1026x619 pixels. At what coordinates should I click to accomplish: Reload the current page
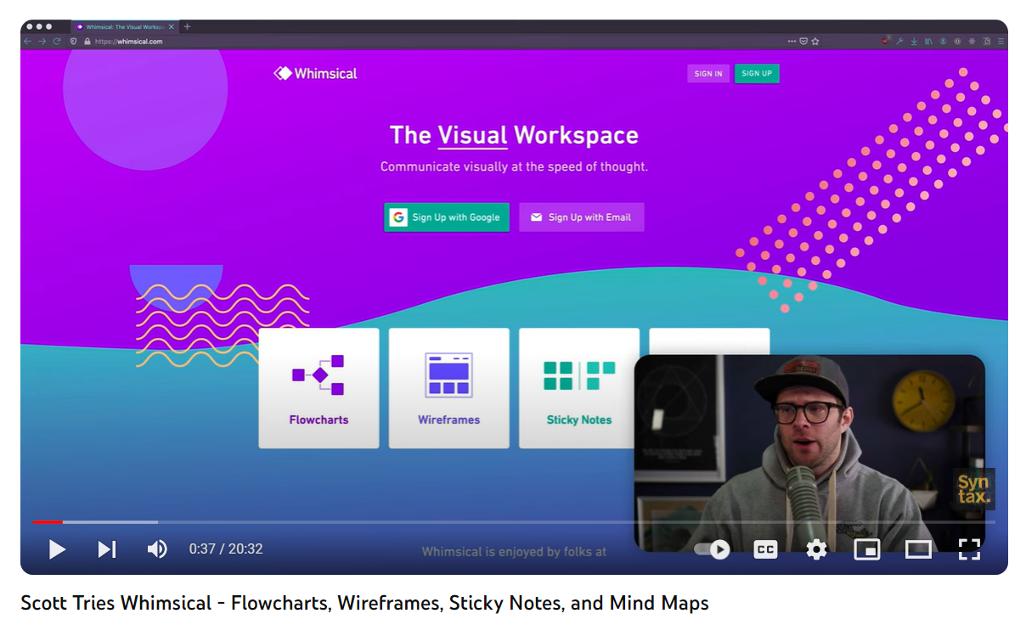coord(57,41)
